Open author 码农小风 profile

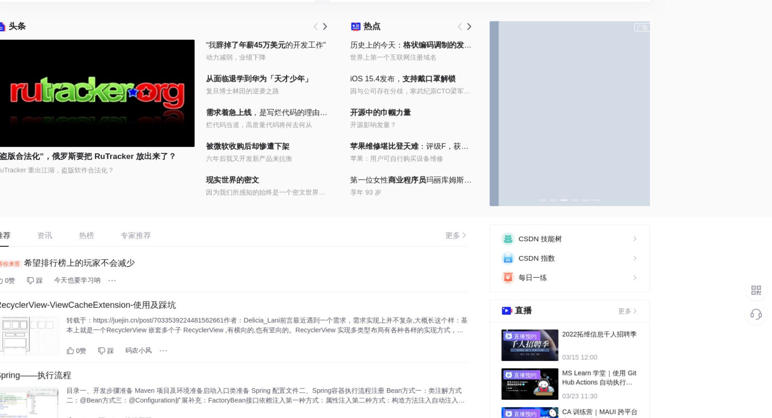pos(138,350)
